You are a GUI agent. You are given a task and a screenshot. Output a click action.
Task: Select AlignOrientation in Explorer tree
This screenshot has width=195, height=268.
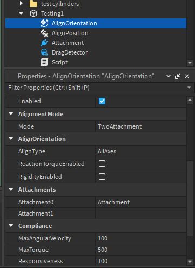tap(96, 23)
